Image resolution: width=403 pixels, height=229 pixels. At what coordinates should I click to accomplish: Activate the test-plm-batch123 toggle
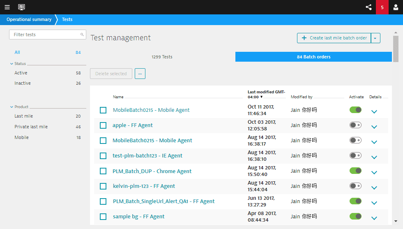click(355, 155)
